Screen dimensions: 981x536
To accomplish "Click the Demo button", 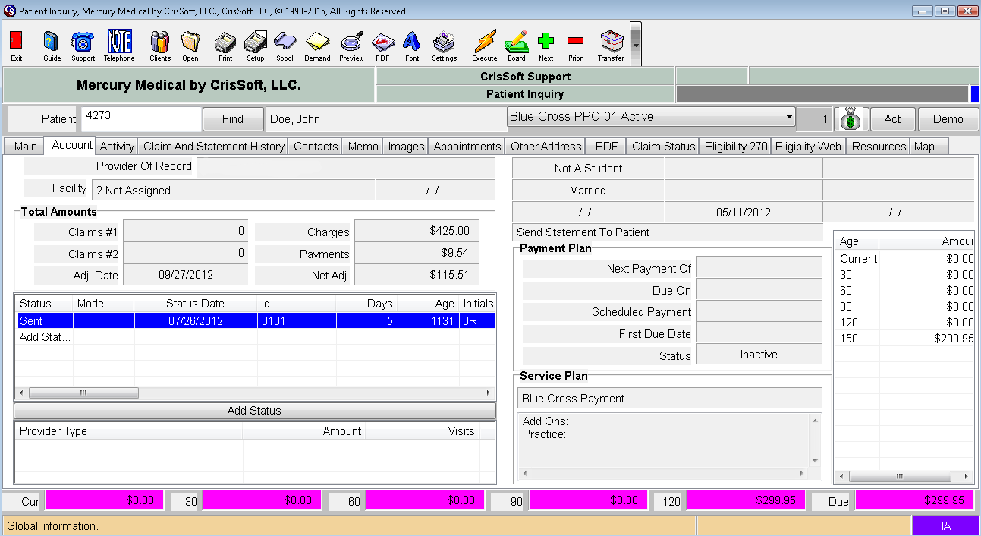I will 948,119.
